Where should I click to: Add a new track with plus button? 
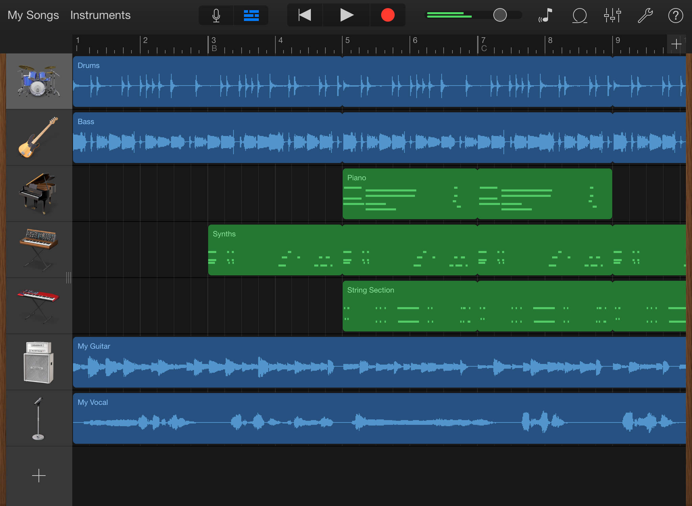39,476
